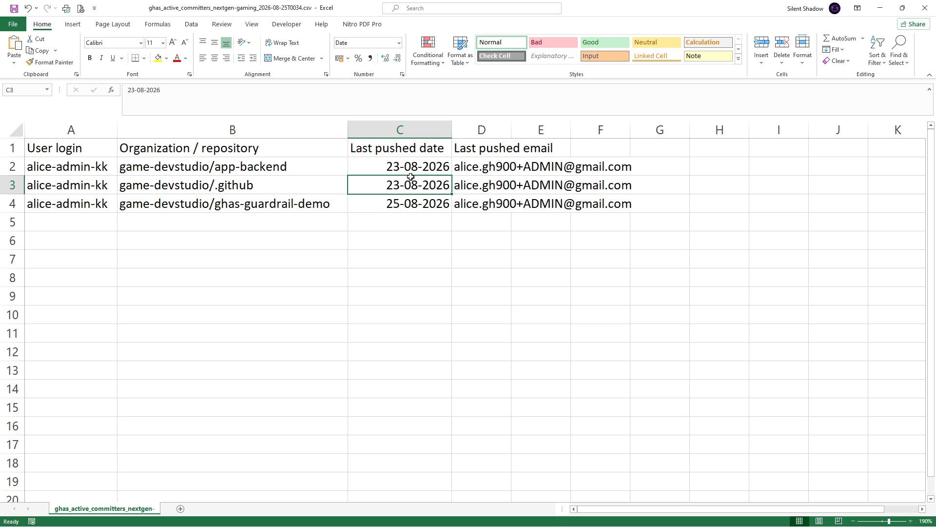Toggle Italic formatting
The image size is (936, 527).
[101, 58]
